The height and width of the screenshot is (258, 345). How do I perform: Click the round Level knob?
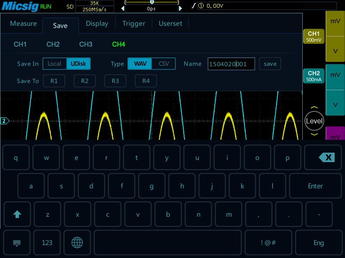tap(314, 121)
